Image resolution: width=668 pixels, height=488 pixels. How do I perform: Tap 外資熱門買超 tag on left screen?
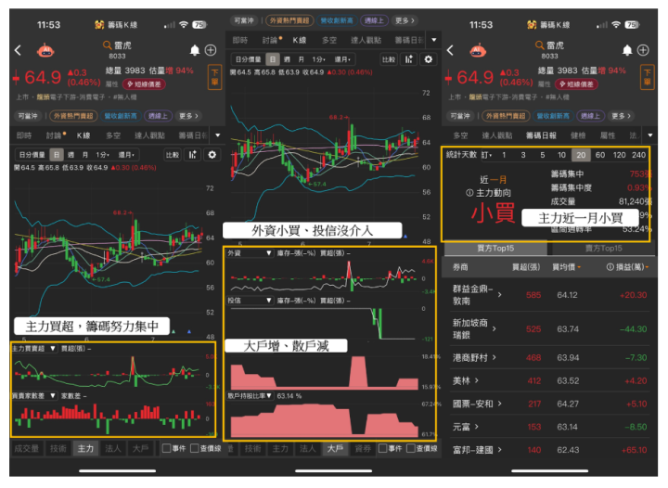(73, 116)
